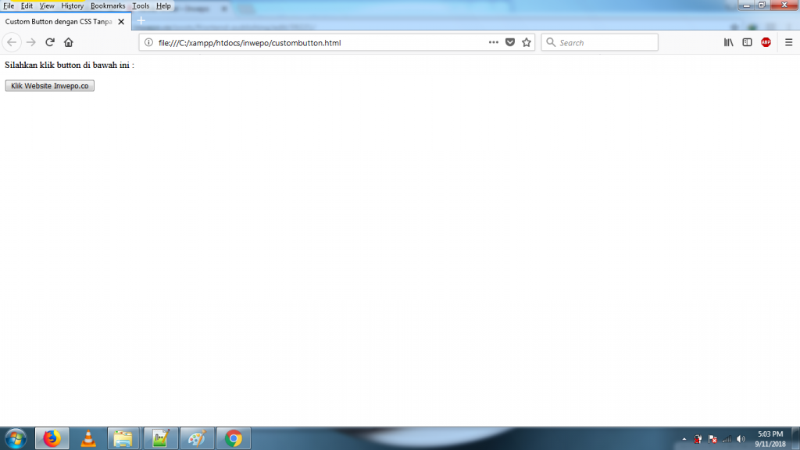Click into the Search box
Screen dimensions: 800x450
click(599, 42)
